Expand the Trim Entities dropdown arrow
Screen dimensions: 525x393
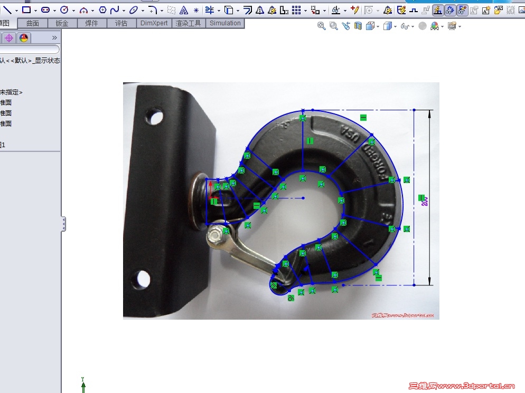(x=219, y=11)
